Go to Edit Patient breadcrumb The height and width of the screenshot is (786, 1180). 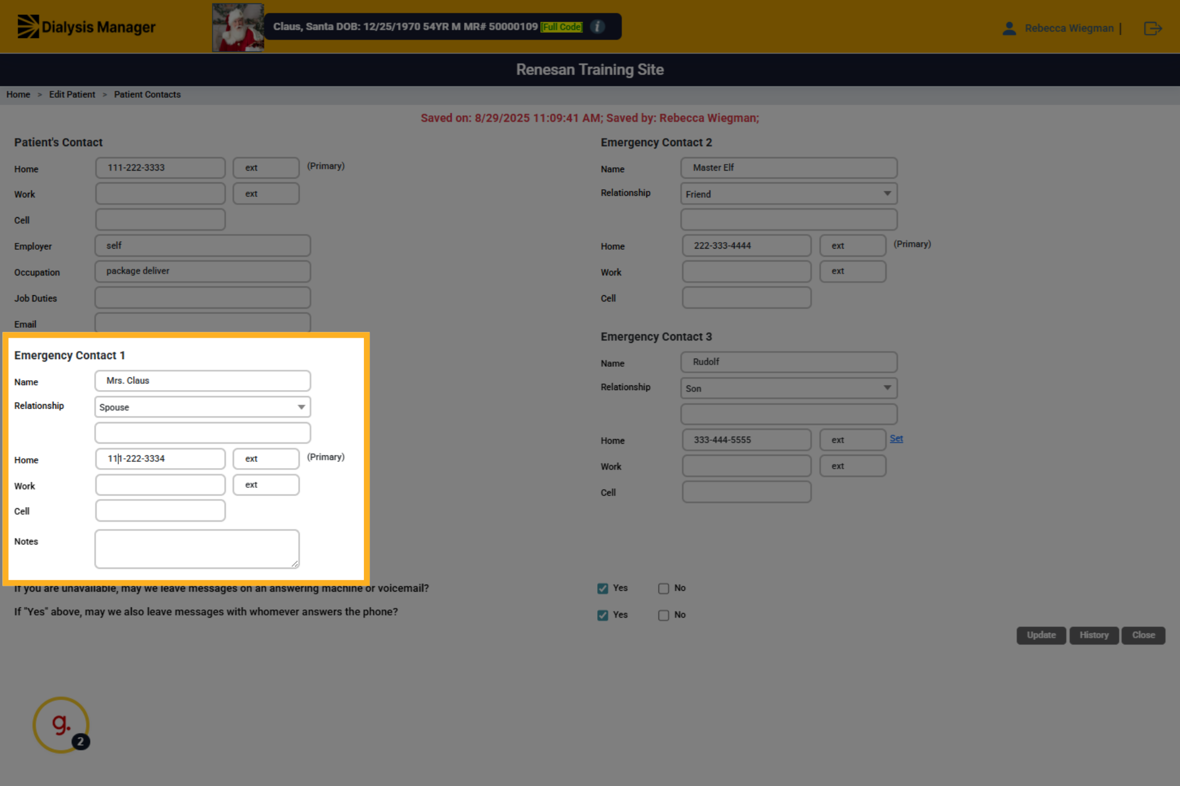click(x=72, y=94)
